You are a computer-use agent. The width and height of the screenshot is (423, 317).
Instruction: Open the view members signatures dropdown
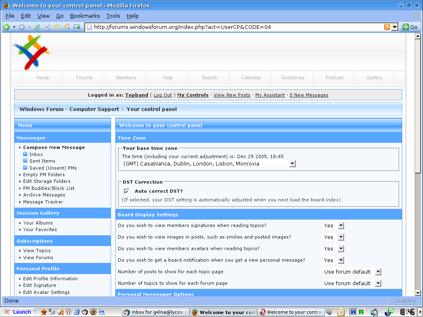tap(333, 226)
